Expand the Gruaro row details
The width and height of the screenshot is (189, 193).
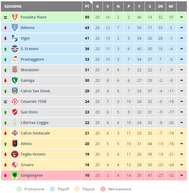tap(182, 165)
